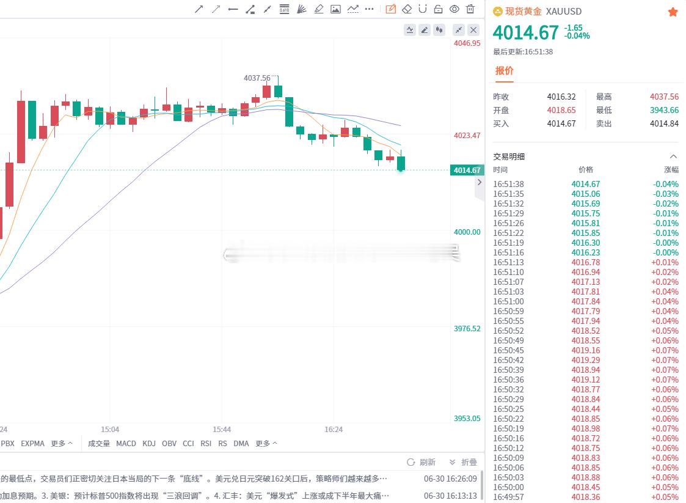Click the 昨收 value 4016.32
Viewport: 686px width, 503px height.
pos(561,97)
